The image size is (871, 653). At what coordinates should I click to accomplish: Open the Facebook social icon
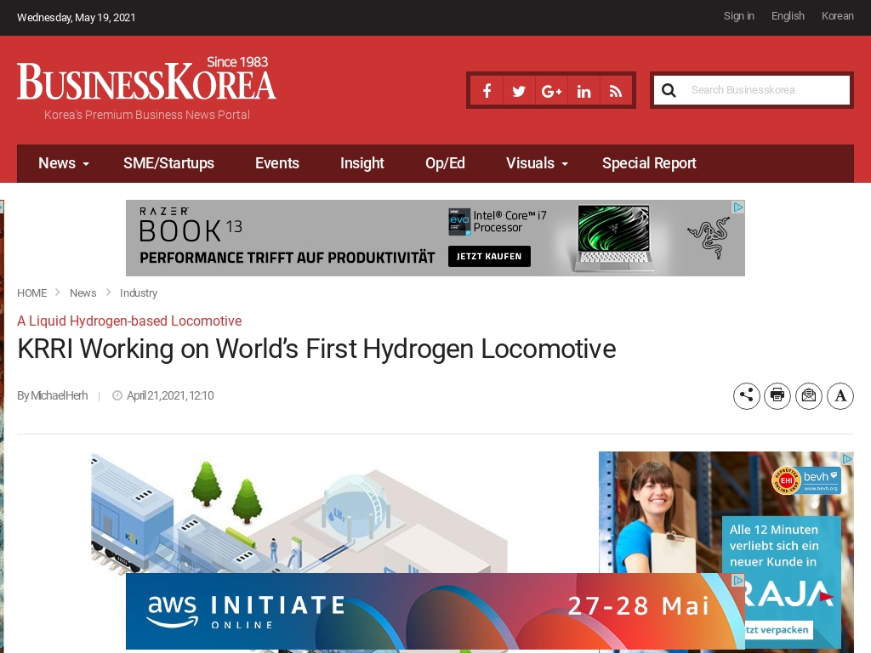487,90
